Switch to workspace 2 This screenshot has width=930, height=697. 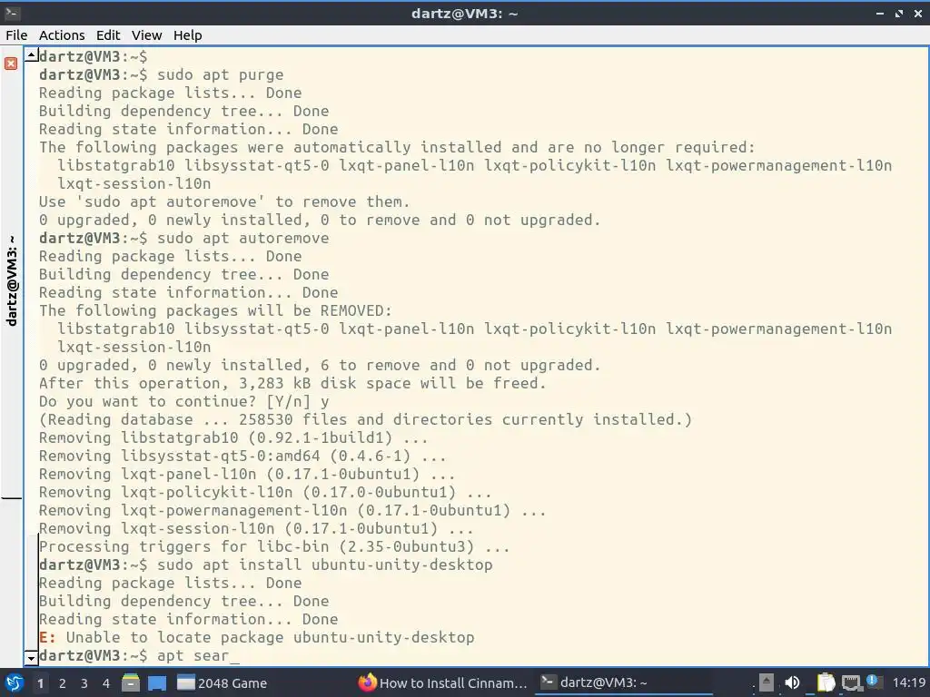(x=63, y=683)
